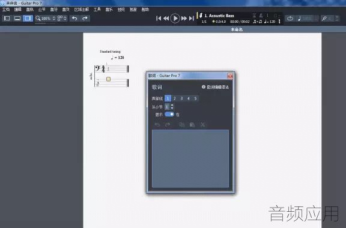Click the tuning fork icon
Viewport: 346px width, 228px height.
pos(279,22)
